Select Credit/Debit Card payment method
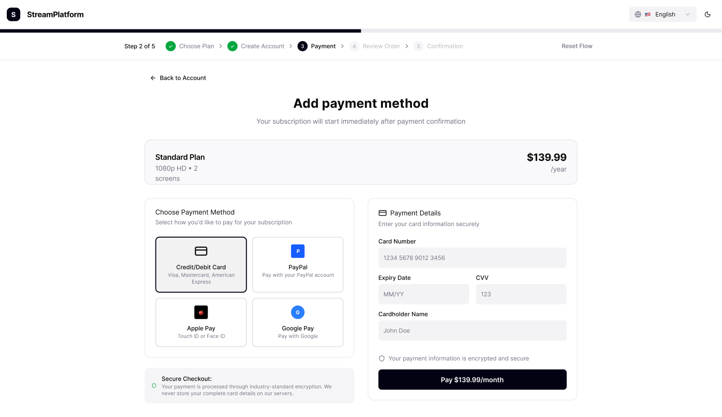722x417 pixels. tap(201, 264)
